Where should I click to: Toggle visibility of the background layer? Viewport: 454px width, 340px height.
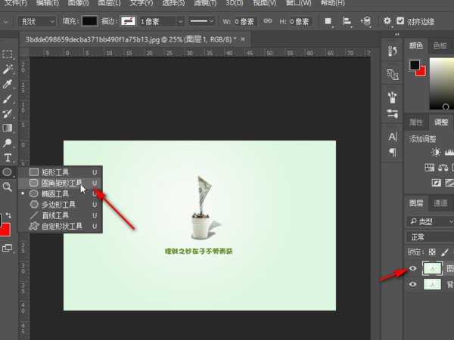[413, 285]
